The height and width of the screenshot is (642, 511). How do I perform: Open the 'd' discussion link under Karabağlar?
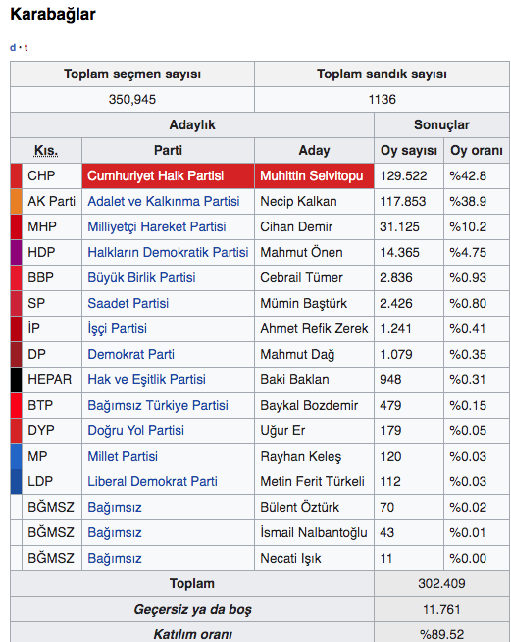coord(13,47)
